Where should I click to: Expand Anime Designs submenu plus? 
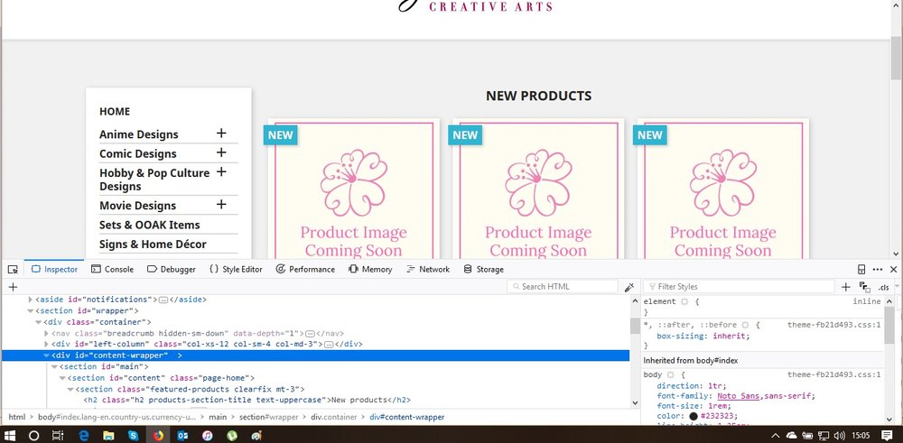point(221,134)
